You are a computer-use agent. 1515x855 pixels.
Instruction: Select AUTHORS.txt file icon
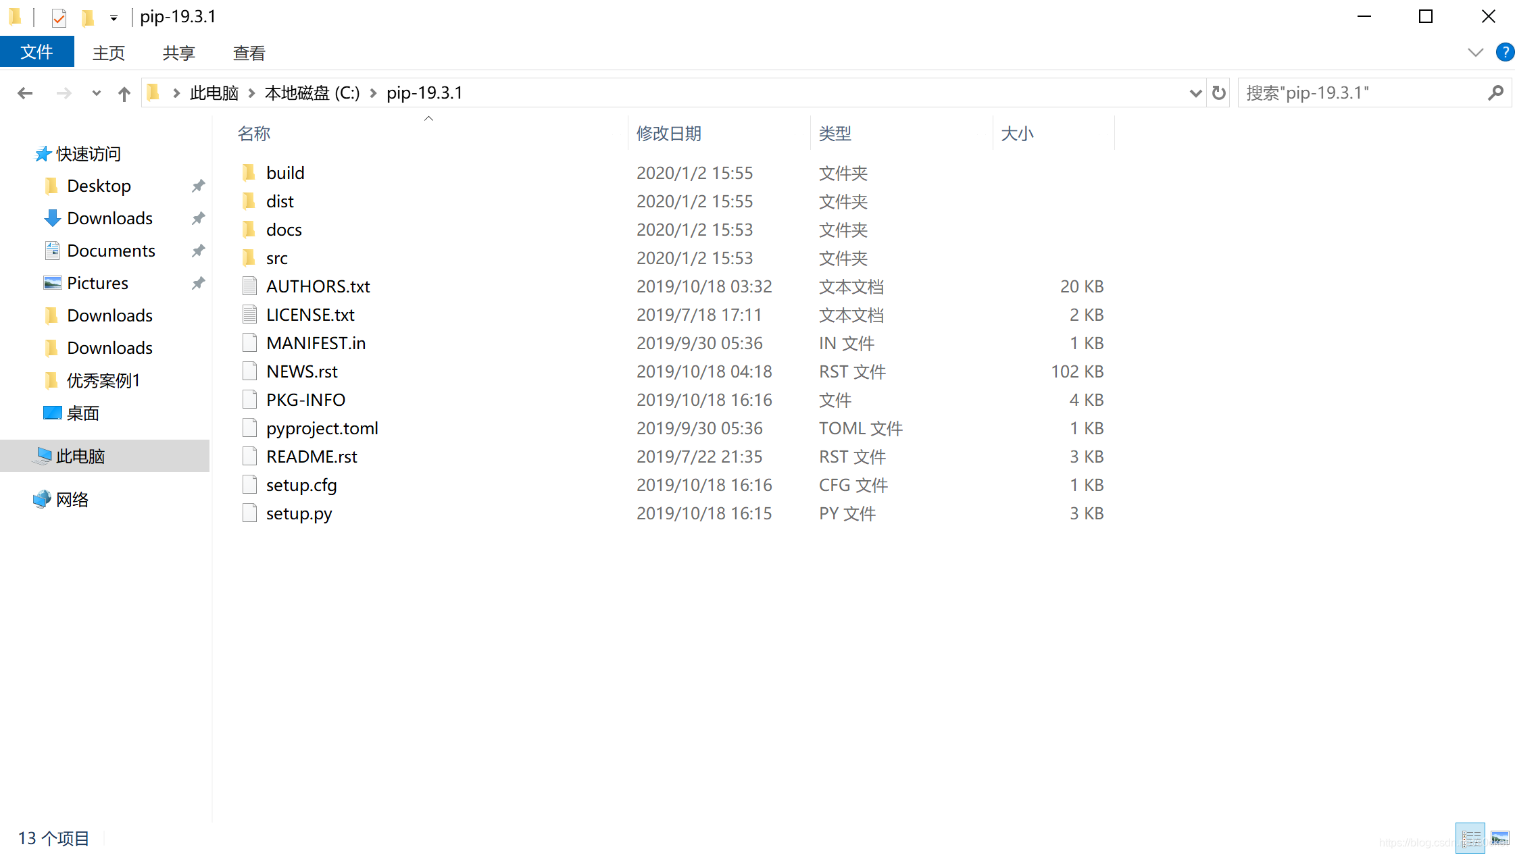click(249, 286)
